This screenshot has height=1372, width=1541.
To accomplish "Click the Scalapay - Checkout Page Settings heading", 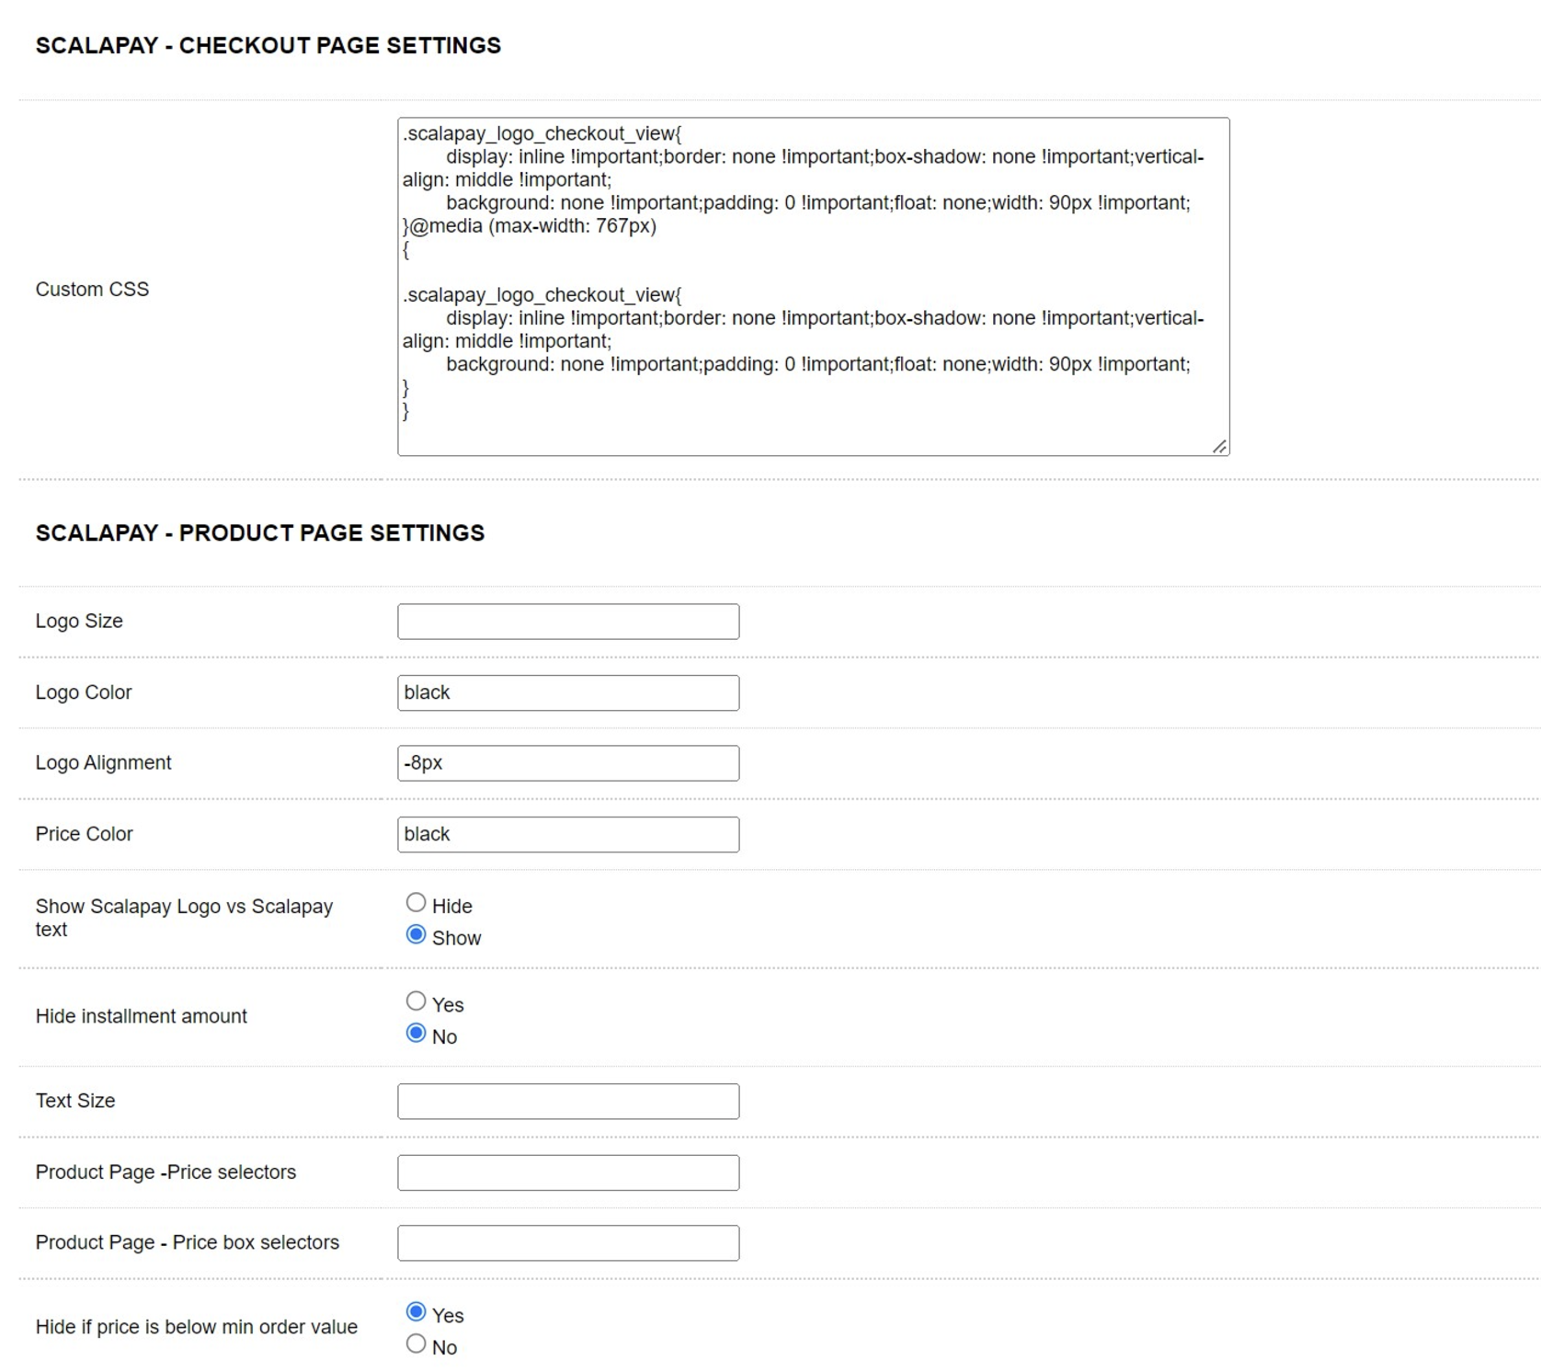I will tap(268, 46).
